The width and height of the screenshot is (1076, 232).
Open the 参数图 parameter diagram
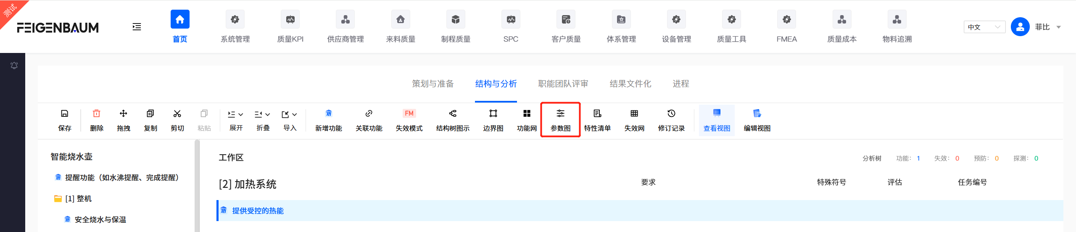point(561,120)
